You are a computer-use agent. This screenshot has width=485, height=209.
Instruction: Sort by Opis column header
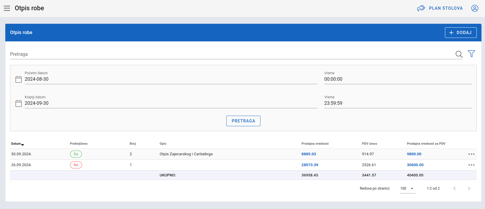[163, 144]
